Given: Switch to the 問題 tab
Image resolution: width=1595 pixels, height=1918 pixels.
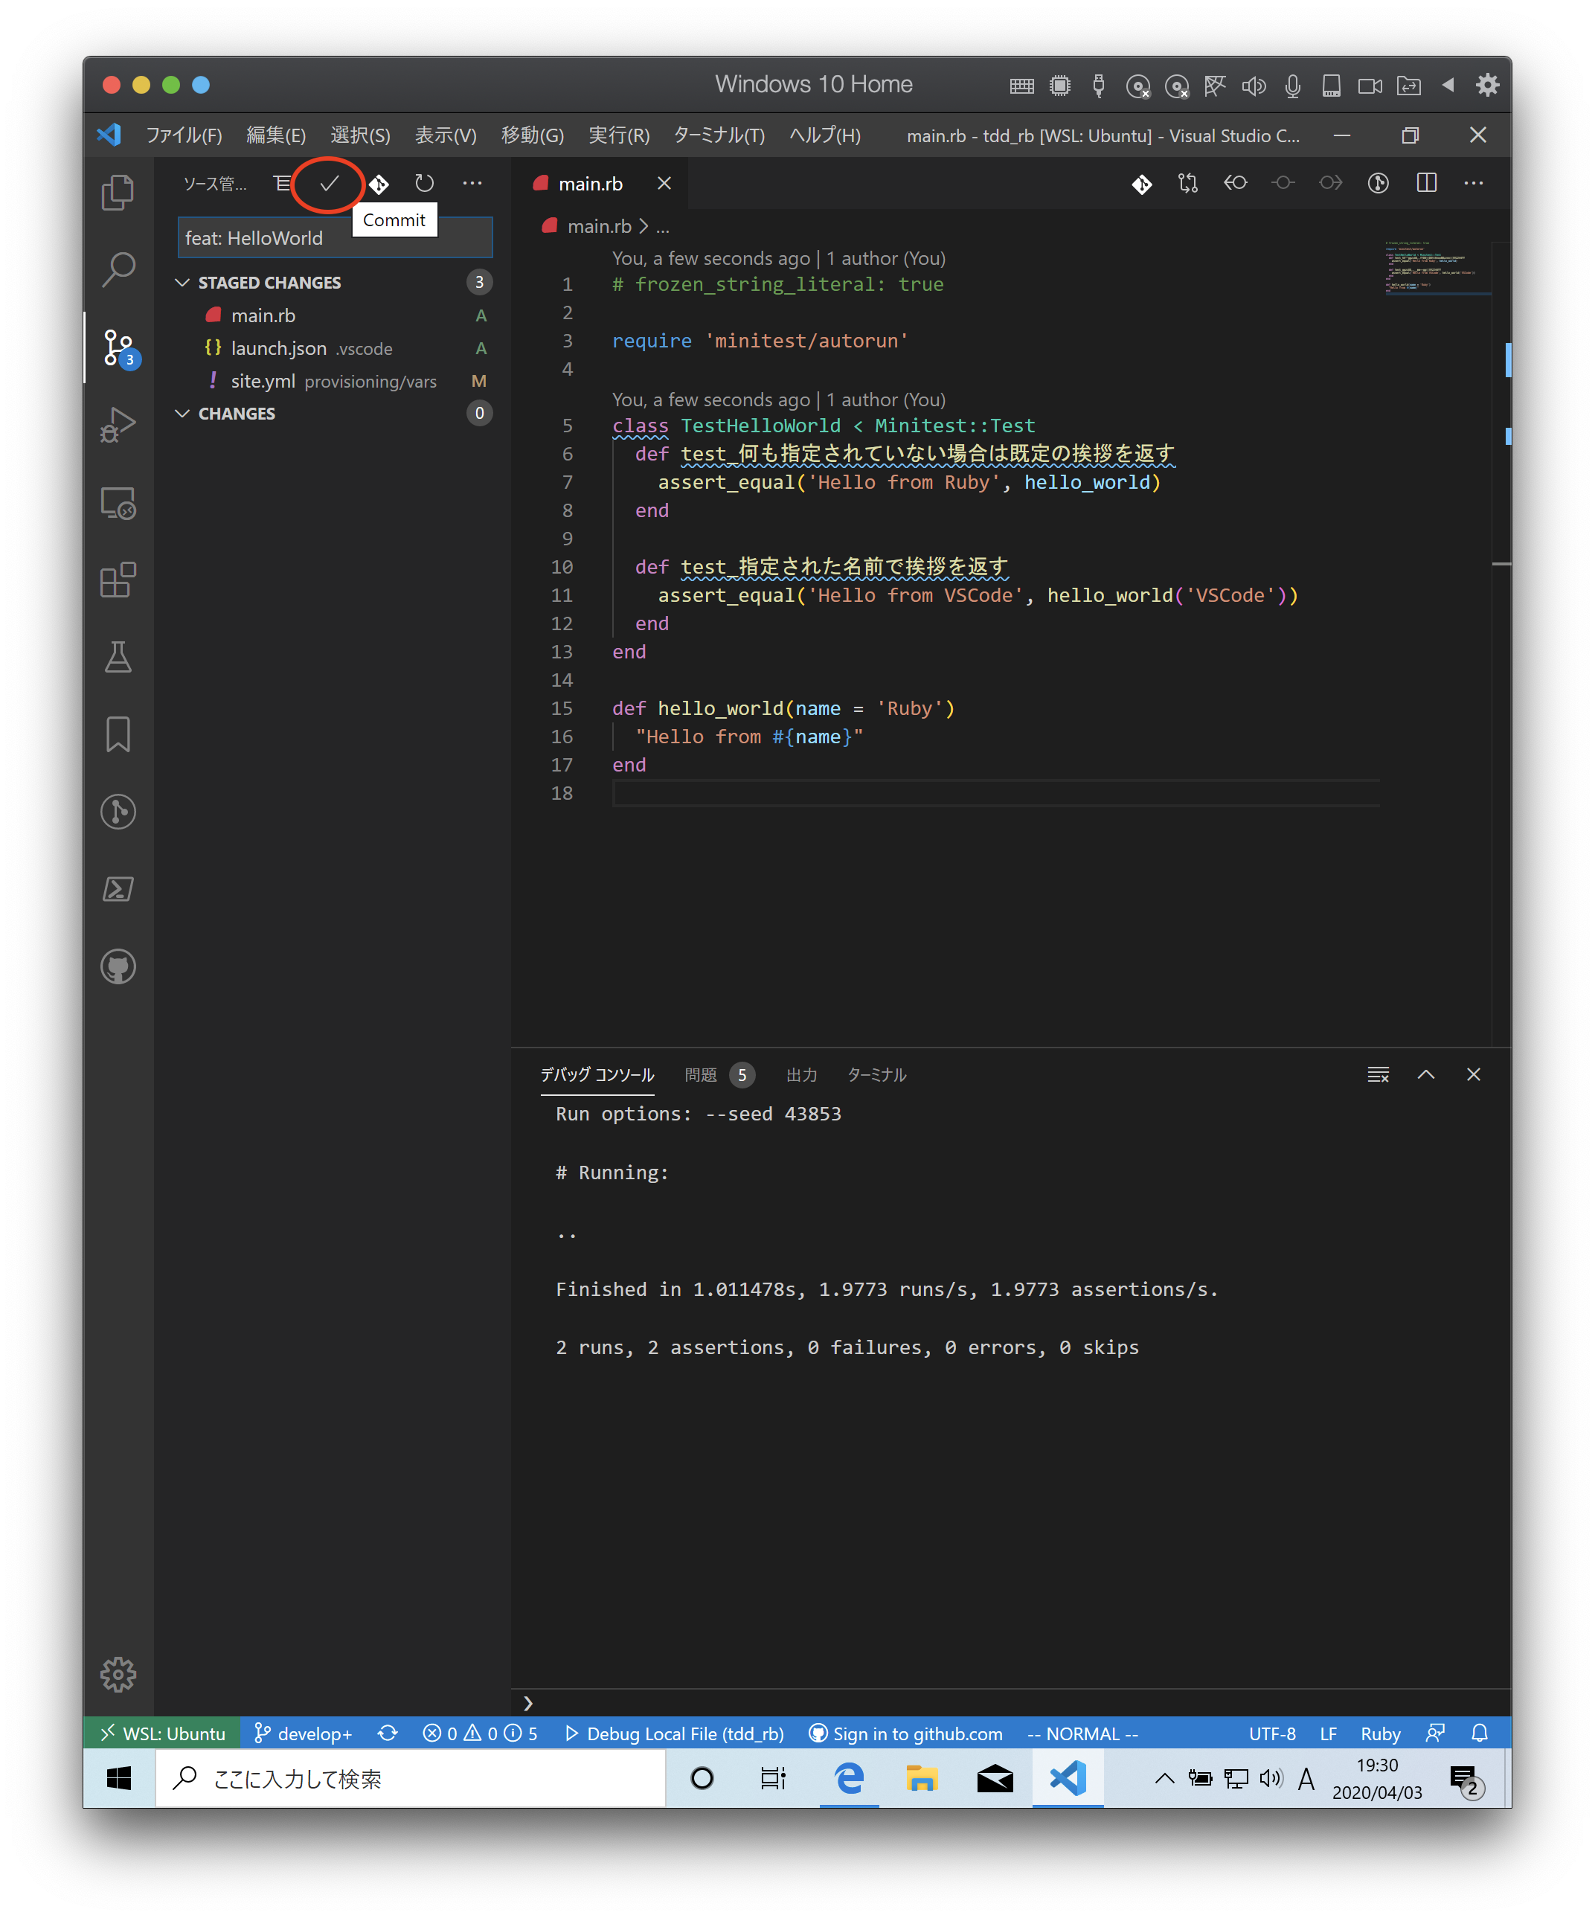Looking at the screenshot, I should tap(700, 1075).
